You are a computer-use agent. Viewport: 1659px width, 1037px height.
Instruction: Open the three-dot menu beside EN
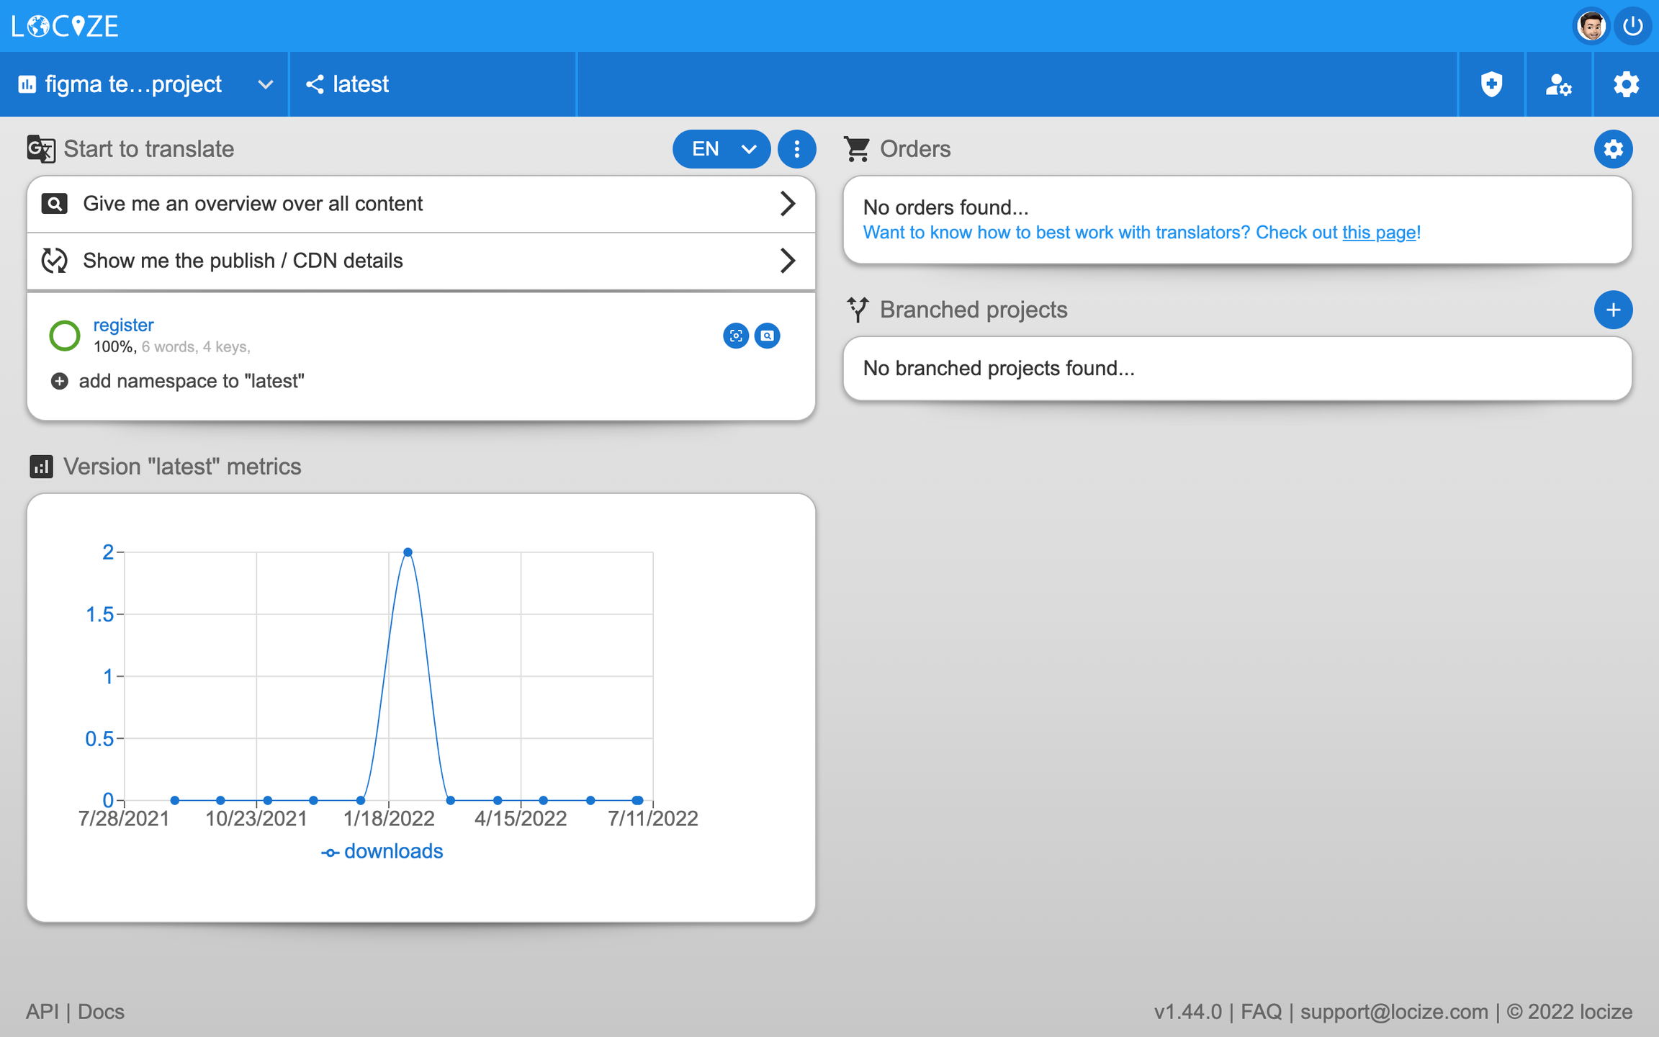click(796, 149)
